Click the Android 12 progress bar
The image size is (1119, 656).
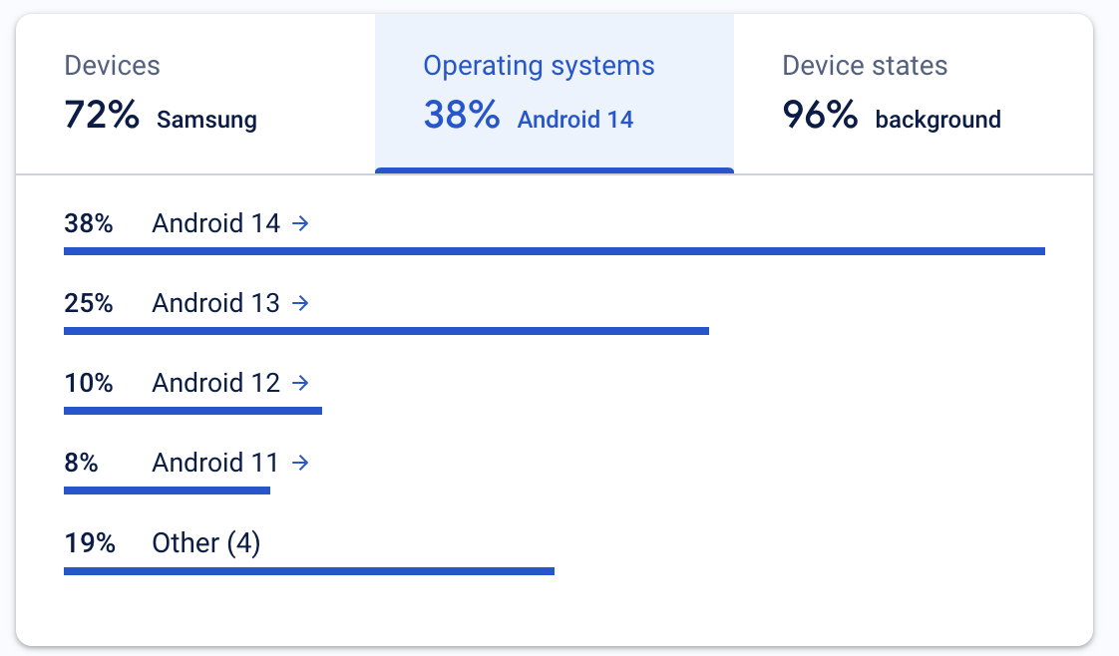point(192,410)
